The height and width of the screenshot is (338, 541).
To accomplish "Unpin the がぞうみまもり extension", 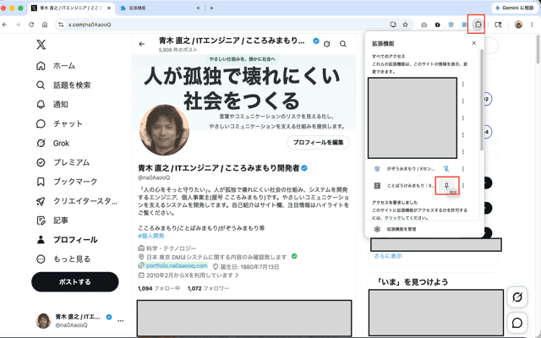I will tap(446, 169).
